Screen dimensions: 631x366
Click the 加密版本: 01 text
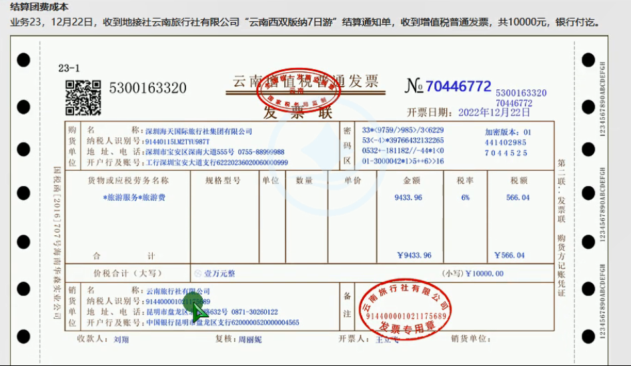508,132
